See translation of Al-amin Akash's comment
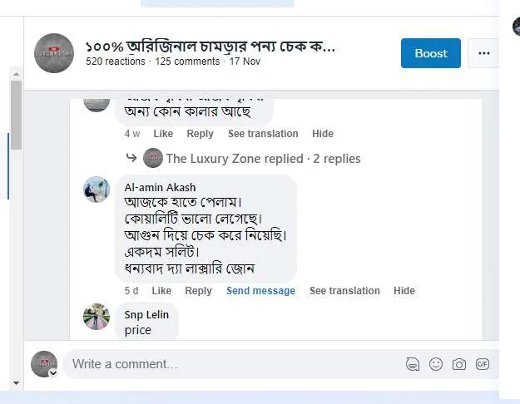520x404 pixels. tap(344, 291)
